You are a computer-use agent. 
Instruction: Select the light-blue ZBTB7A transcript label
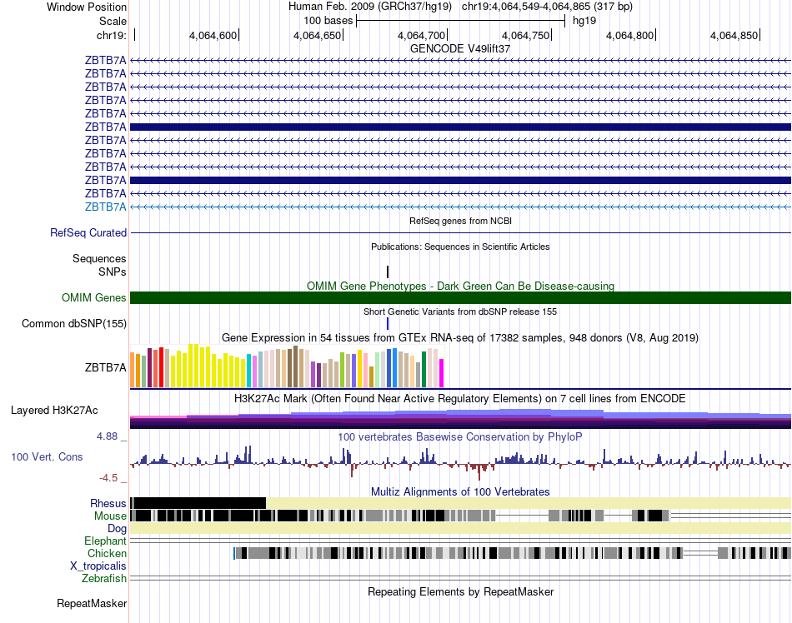(x=106, y=207)
